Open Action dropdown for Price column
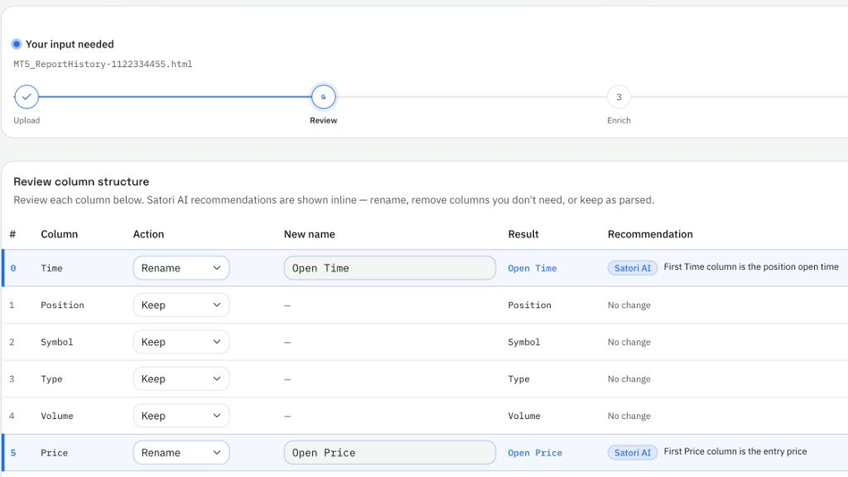This screenshot has width=848, height=477. pos(181,453)
